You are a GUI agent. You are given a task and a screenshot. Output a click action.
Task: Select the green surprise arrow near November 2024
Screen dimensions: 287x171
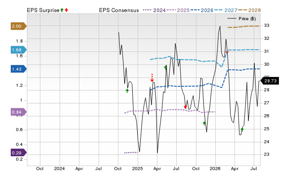coord(127,90)
